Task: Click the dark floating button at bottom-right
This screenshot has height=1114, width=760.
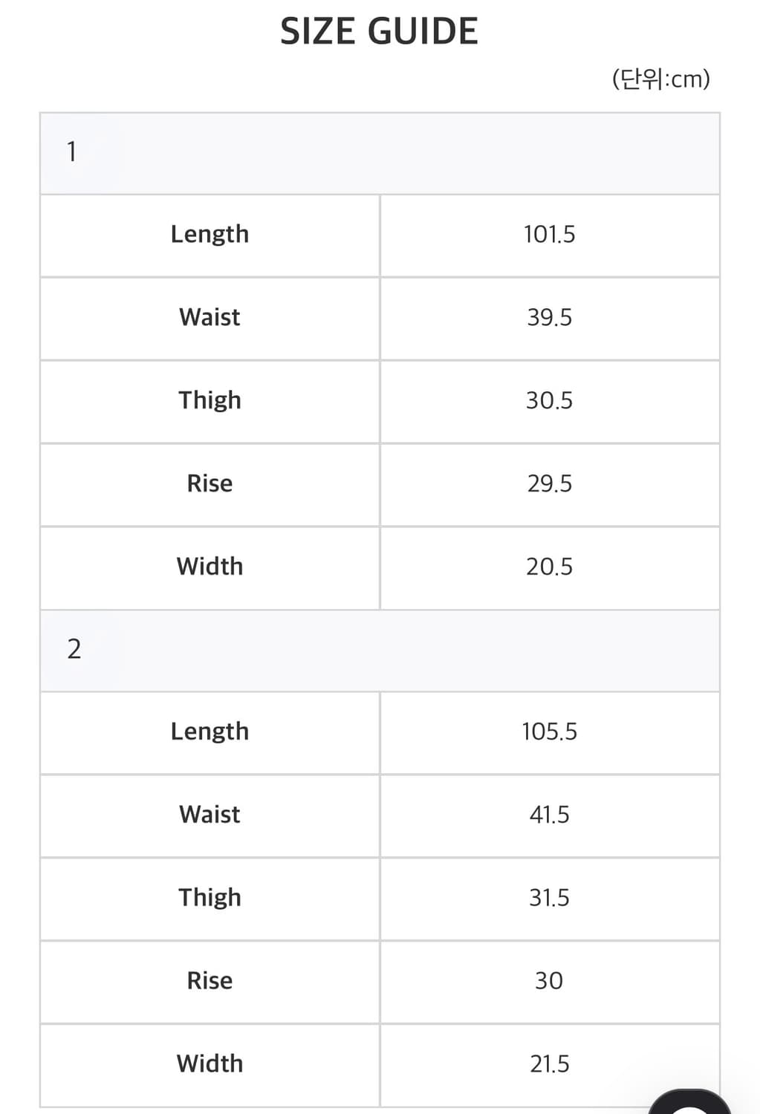Action: tap(691, 1102)
